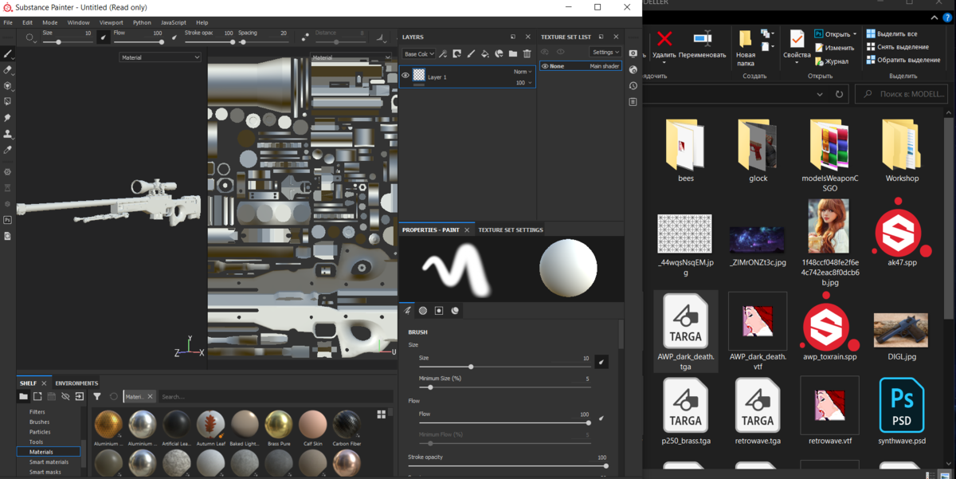Expand the Settings dropdown in Texture Set List
Viewport: 956px width, 479px height.
coord(605,53)
